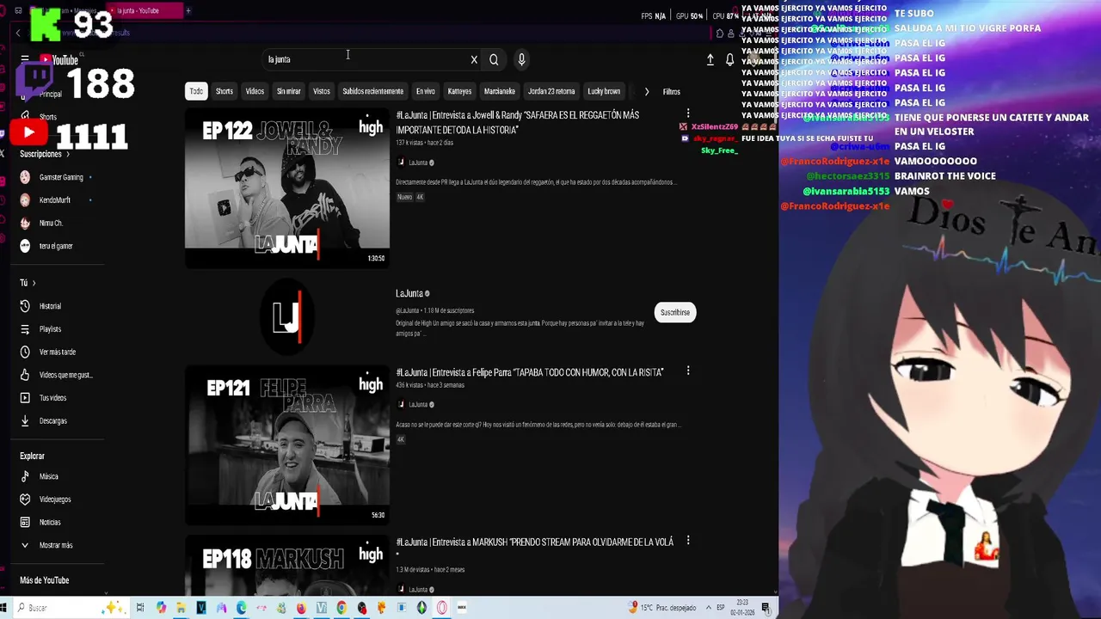Open options for Jowell & Randy video
Viewport: 1101px width, 619px height.
point(688,113)
